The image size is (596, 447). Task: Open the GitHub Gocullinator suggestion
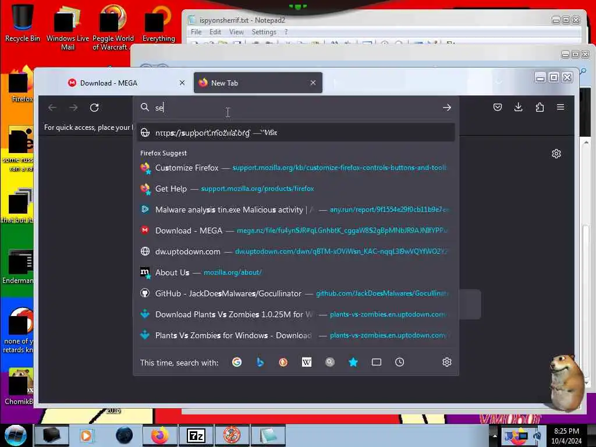296,293
